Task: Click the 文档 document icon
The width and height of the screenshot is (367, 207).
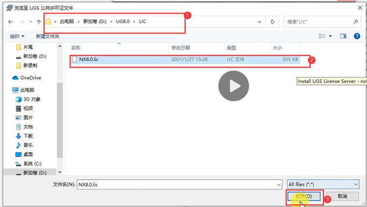Action: [x=19, y=126]
